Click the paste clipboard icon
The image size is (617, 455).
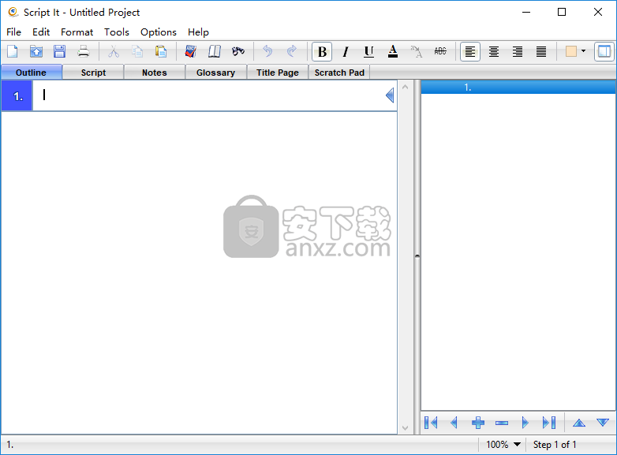coord(161,51)
